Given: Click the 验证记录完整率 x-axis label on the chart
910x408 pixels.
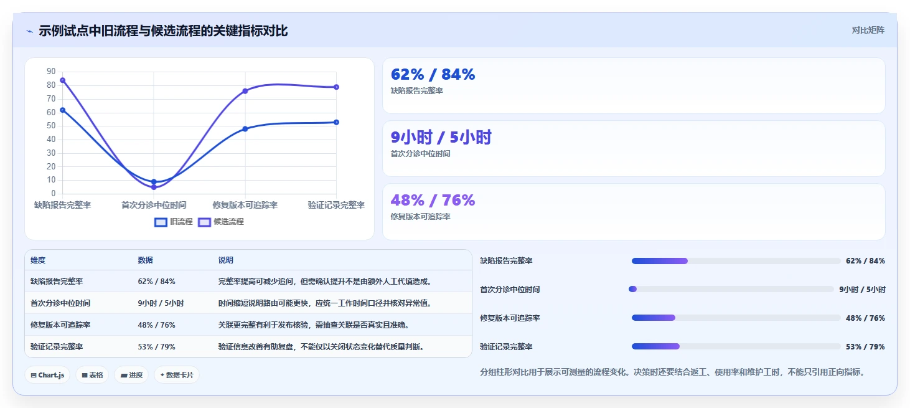Looking at the screenshot, I should 336,205.
